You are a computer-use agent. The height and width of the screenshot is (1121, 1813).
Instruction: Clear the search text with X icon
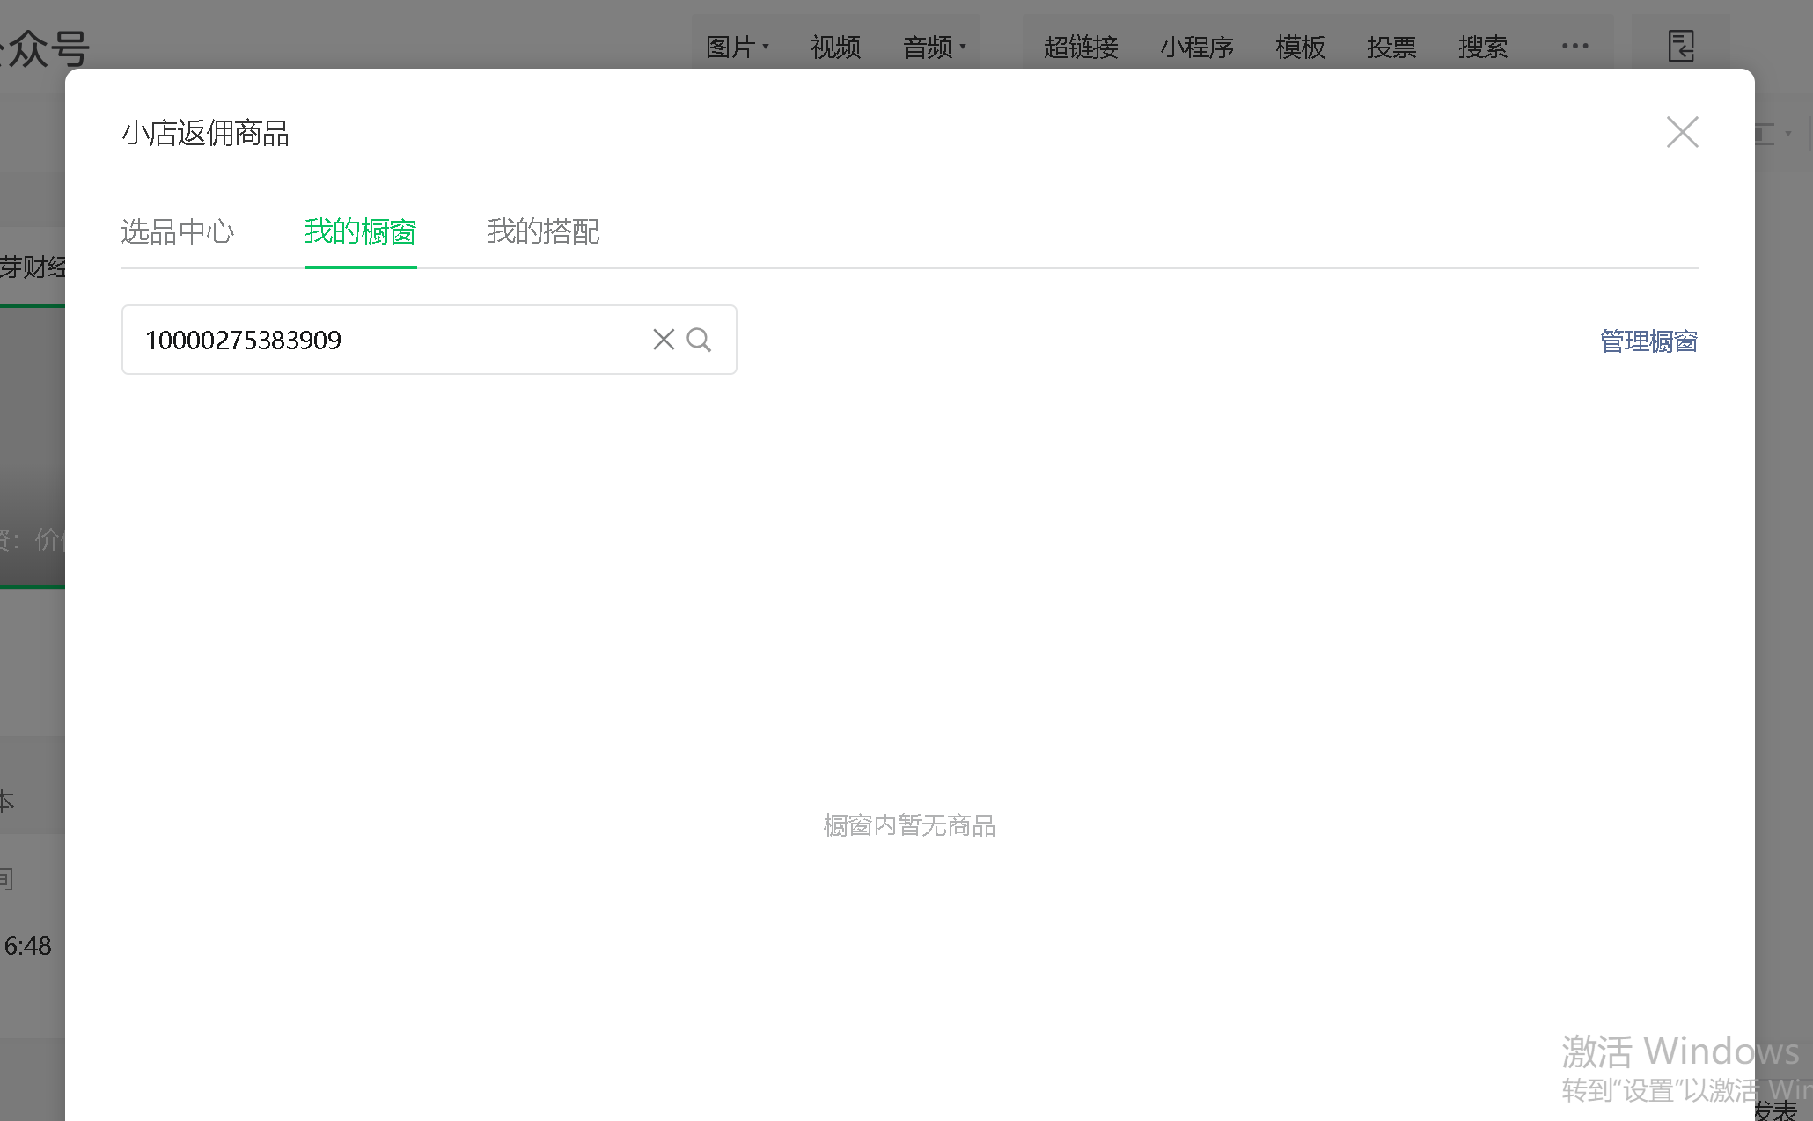[x=664, y=340]
